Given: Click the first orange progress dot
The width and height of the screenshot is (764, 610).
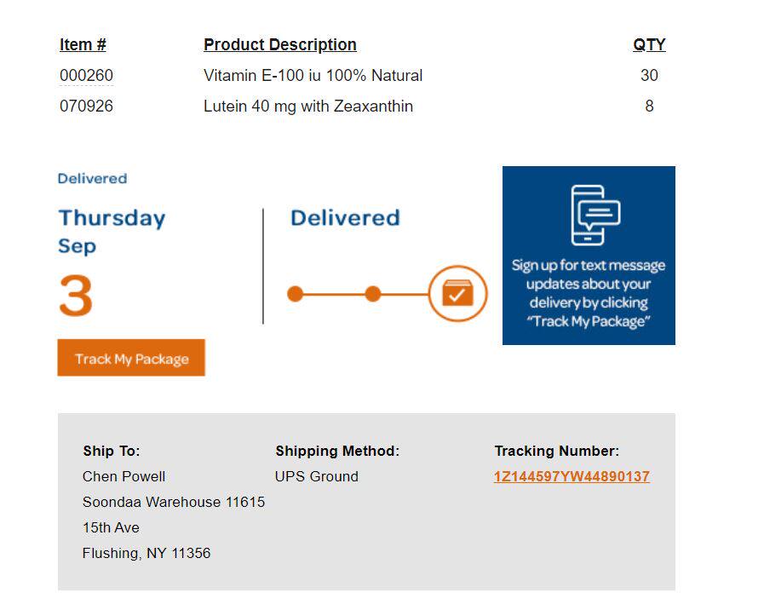Looking at the screenshot, I should pos(296,295).
